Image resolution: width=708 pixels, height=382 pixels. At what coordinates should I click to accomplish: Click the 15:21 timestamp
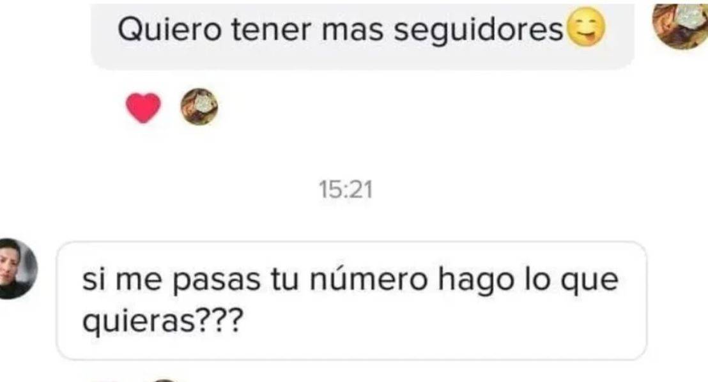(346, 189)
